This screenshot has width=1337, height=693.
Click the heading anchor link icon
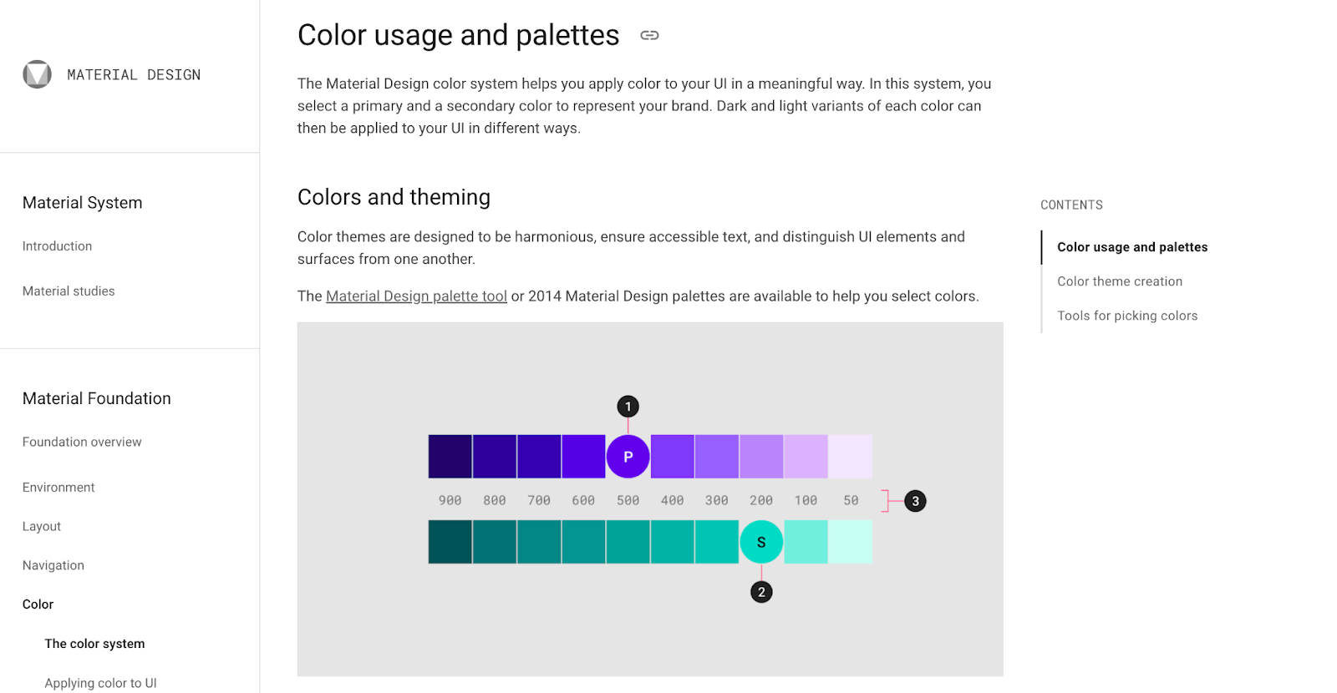649,35
